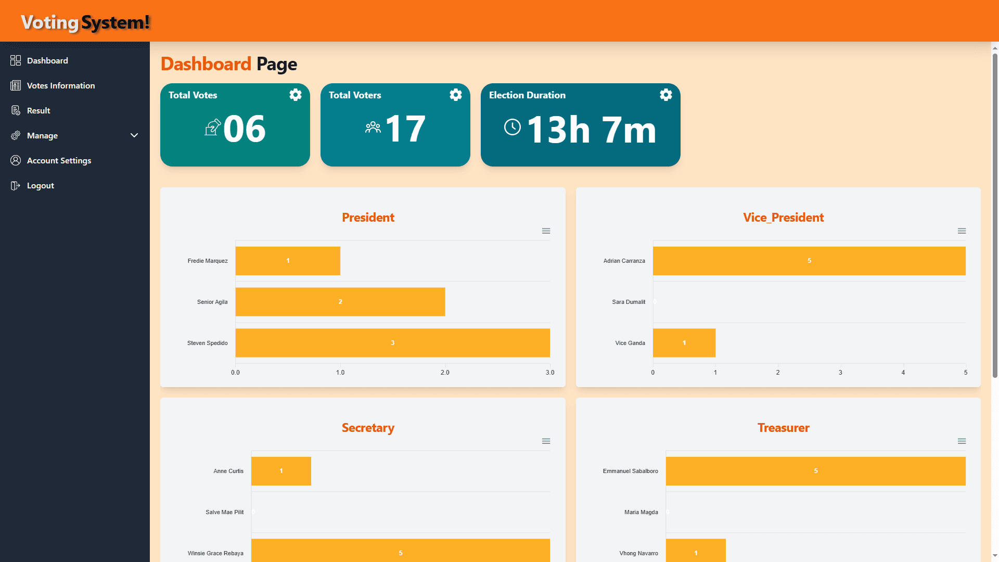Click the Votes Information list icon
Image resolution: width=999 pixels, height=562 pixels.
click(16, 85)
